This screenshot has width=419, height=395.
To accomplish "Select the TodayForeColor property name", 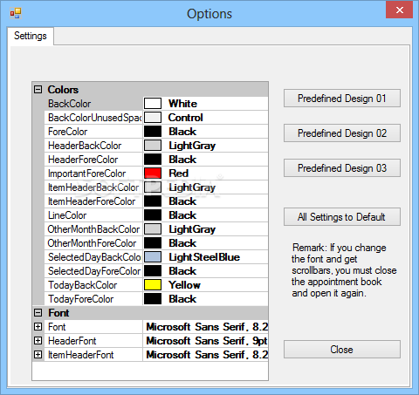I will point(81,299).
